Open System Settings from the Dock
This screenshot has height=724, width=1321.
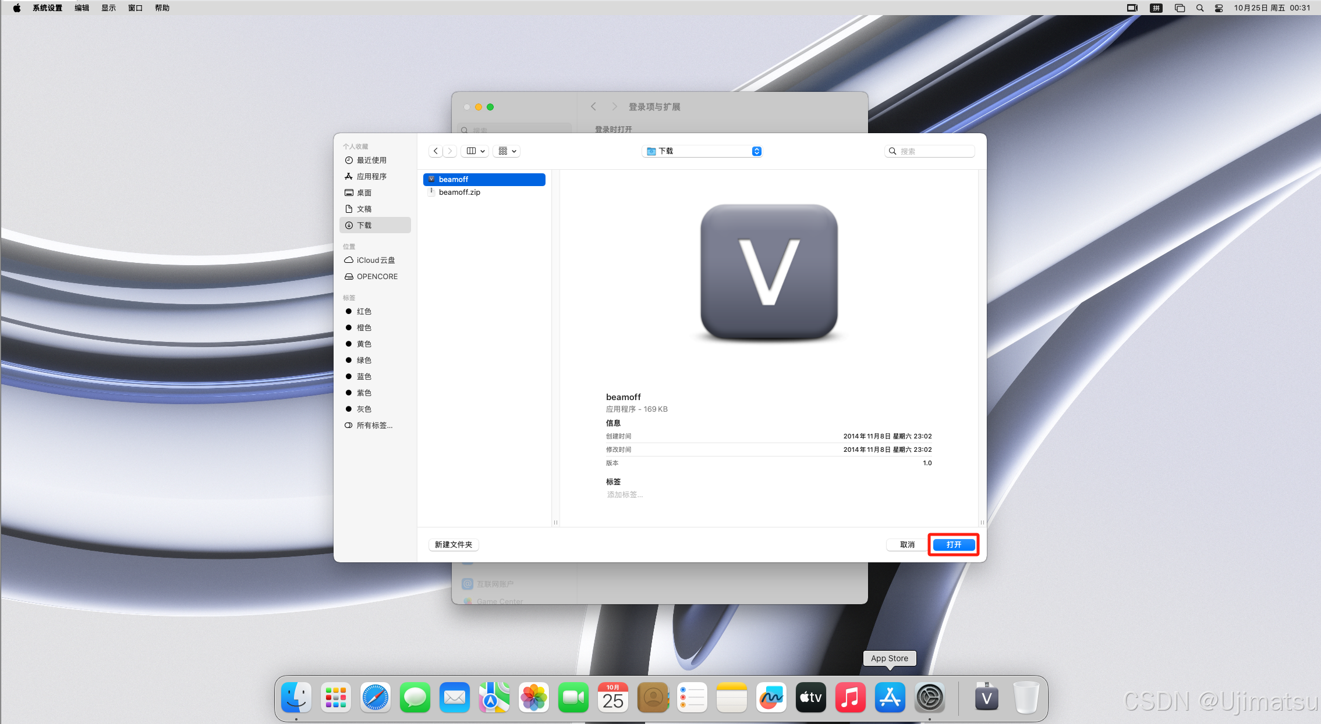tap(930, 697)
